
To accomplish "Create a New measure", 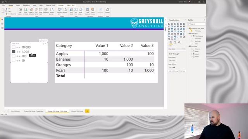I will [x=88, y=11].
